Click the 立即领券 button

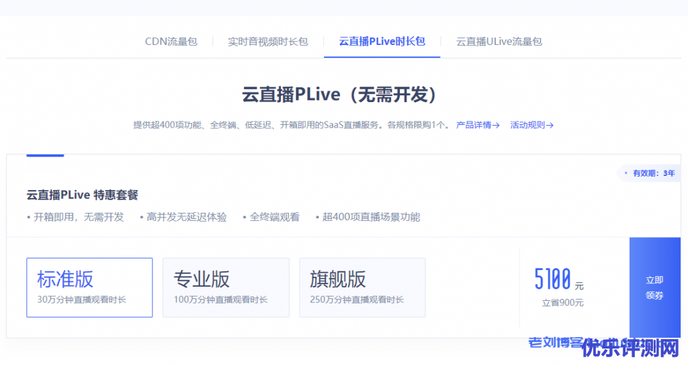654,287
